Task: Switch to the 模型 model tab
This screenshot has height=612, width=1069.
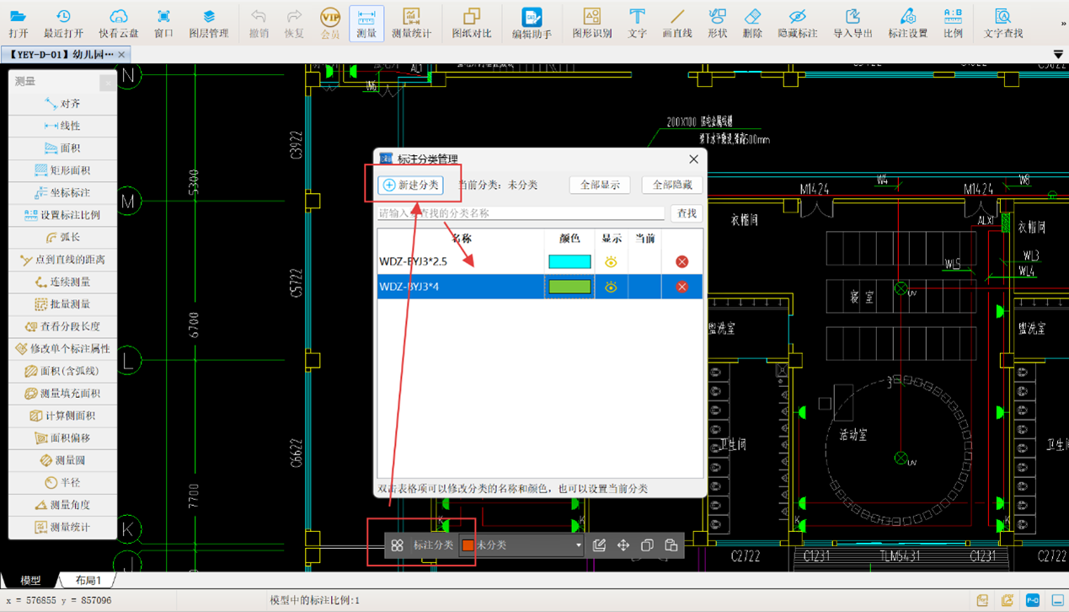Action: click(30, 580)
